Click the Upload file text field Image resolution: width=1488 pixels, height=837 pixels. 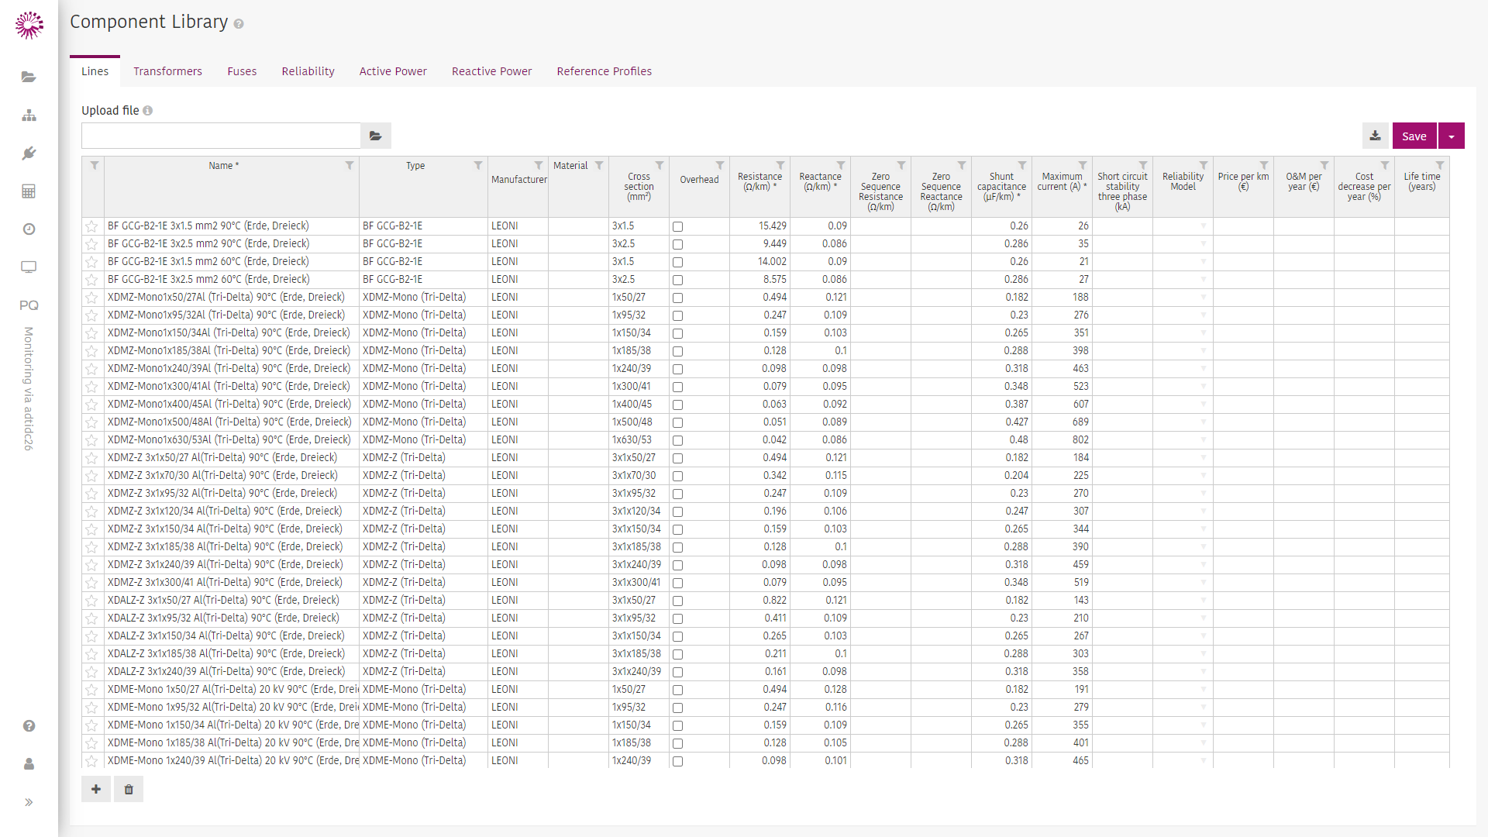(221, 136)
